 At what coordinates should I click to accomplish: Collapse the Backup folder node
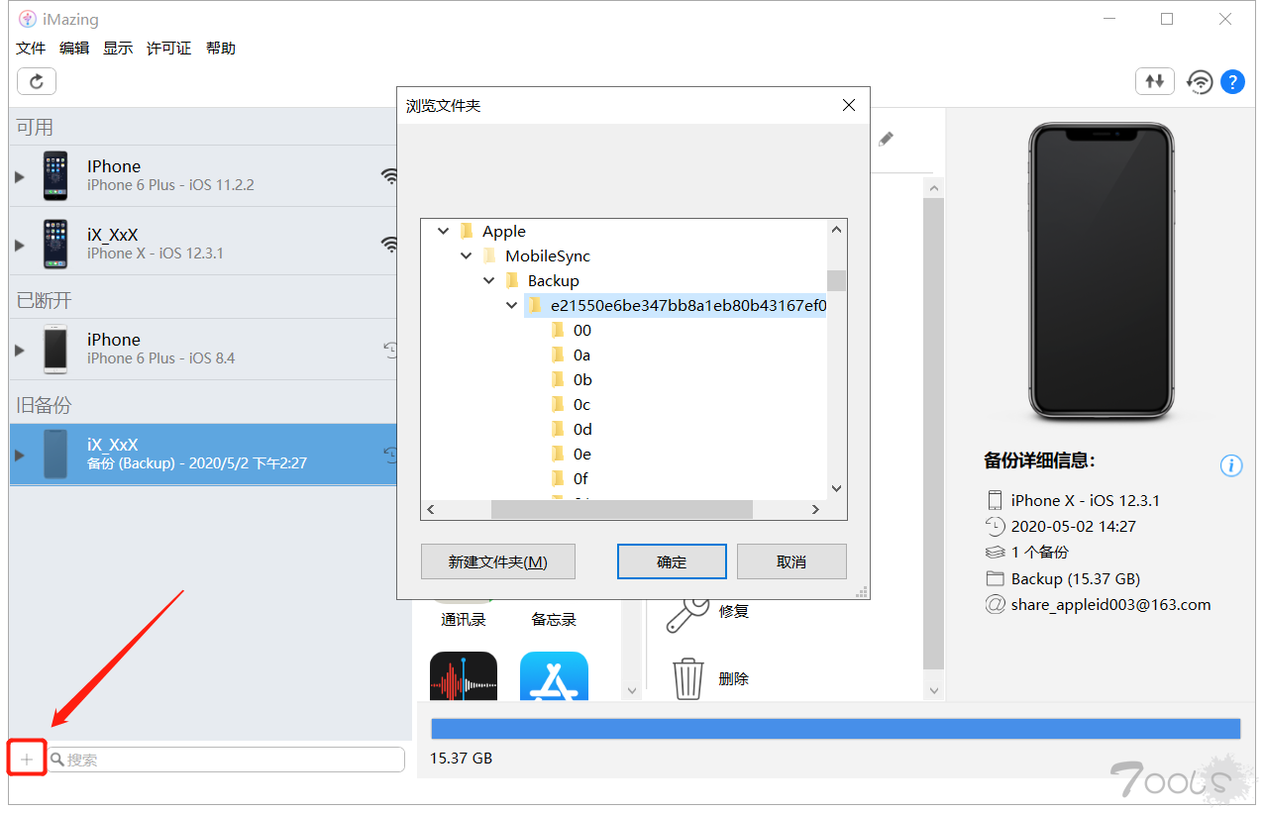tap(488, 280)
